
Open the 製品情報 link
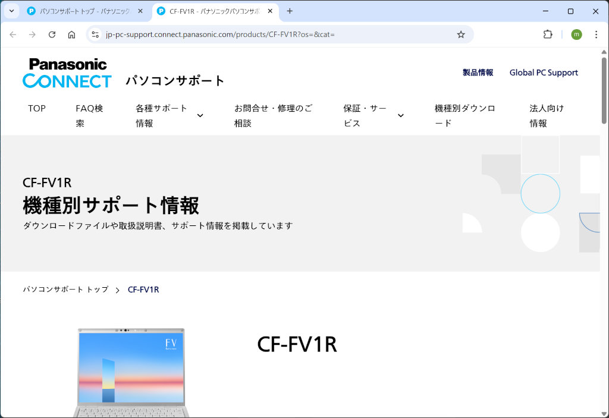point(478,73)
